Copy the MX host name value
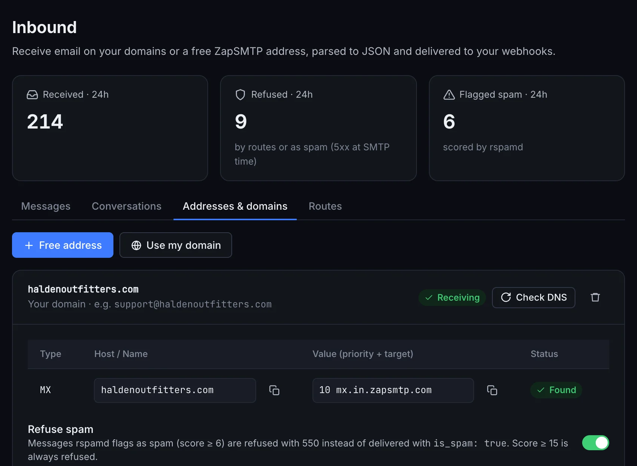 click(274, 390)
